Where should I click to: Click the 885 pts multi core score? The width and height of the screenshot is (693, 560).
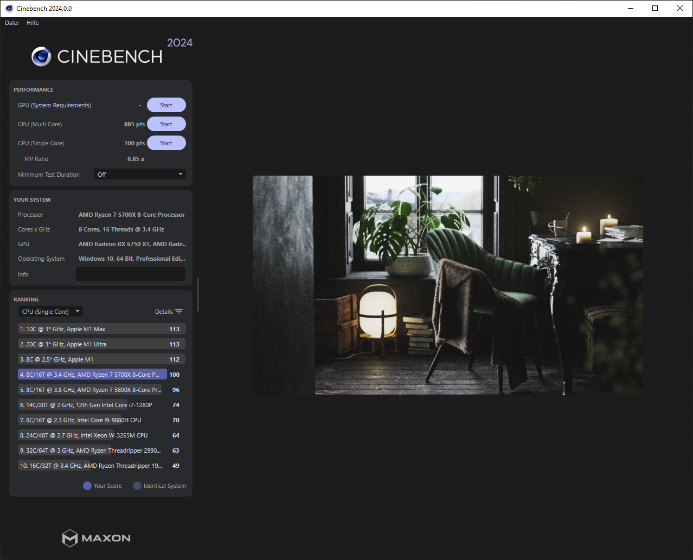coord(134,124)
